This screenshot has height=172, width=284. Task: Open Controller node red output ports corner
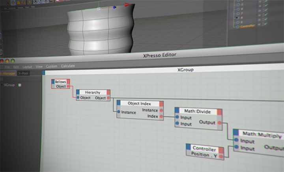coord(221,150)
